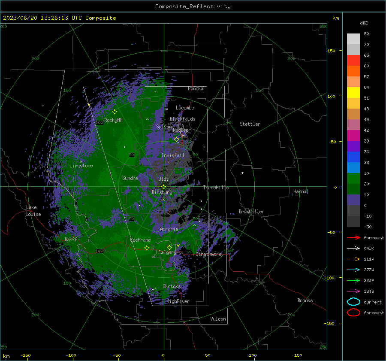Click the Calgary city label
Image resolution: width=386 pixels, height=361 pixels.
pos(167,252)
